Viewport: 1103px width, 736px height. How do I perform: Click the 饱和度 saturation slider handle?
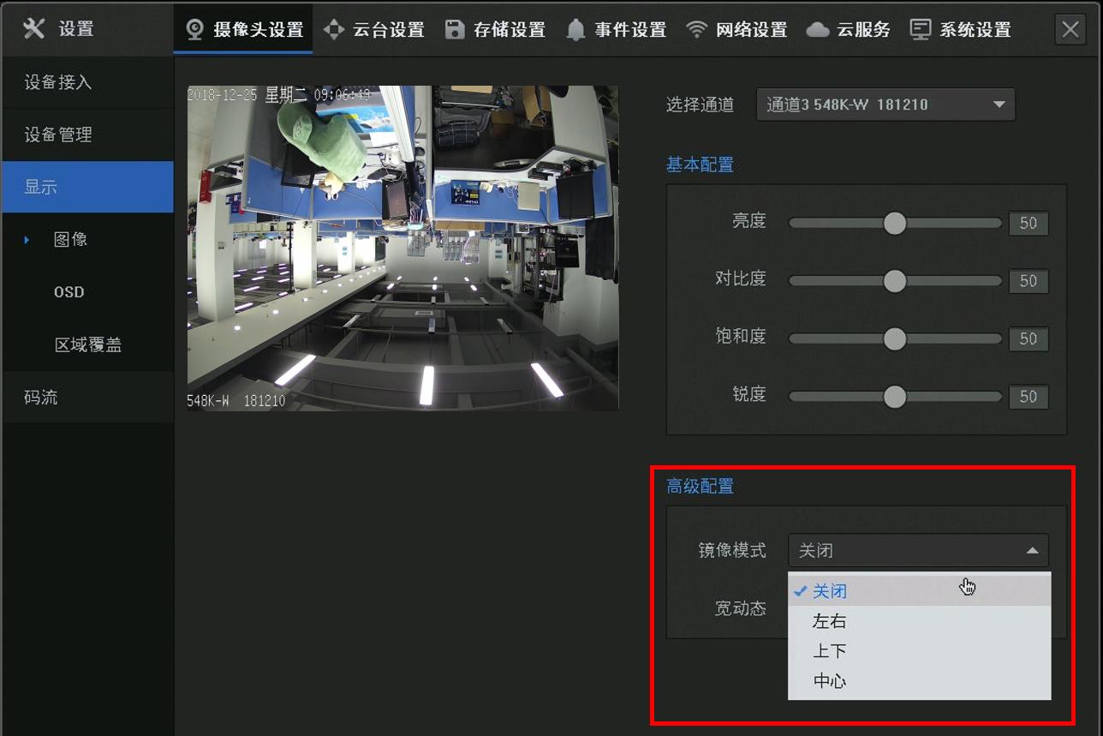coord(894,338)
